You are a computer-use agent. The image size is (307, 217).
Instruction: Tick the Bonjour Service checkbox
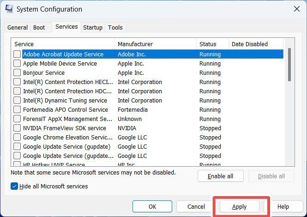(17, 72)
